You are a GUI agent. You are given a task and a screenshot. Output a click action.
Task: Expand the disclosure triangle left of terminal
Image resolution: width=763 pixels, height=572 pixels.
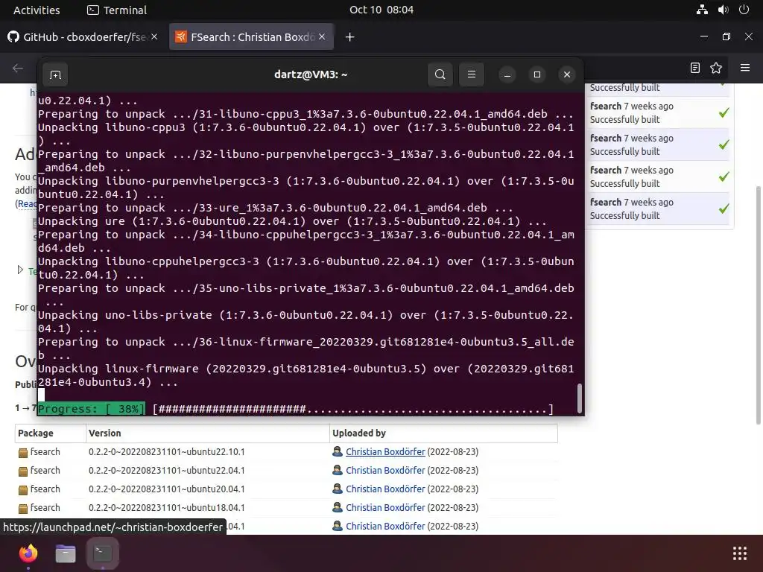point(20,270)
